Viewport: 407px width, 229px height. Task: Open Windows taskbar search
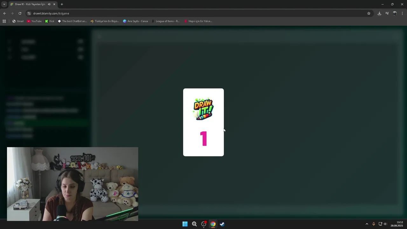click(194, 224)
